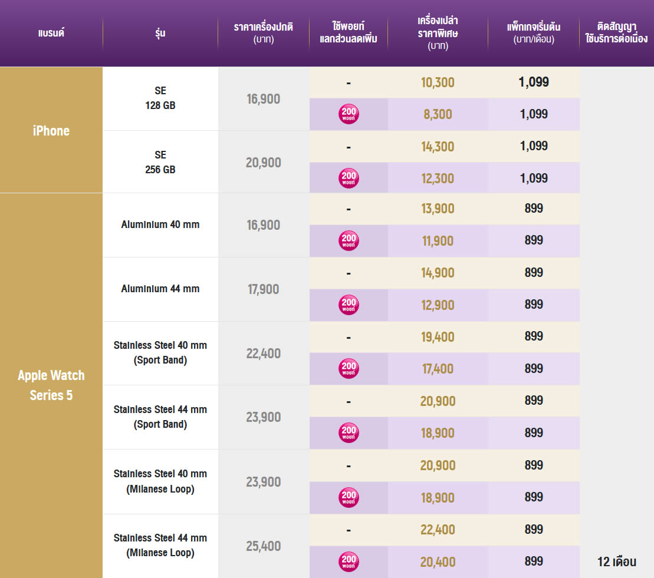This screenshot has height=578, width=654.
Task: Select the 14,300 special price
Action: click(438, 147)
